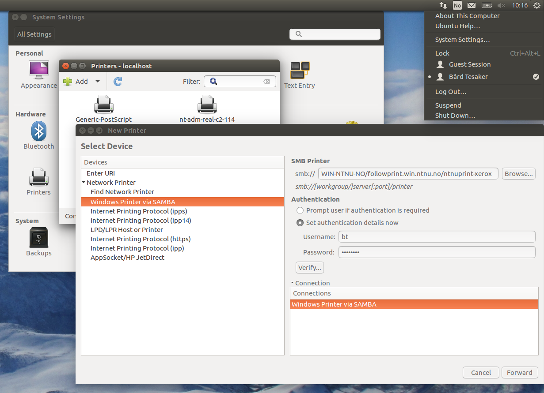544x393 pixels.
Task: Select 'Windows Printer via SAMBA' in Devices
Action: tap(183, 202)
